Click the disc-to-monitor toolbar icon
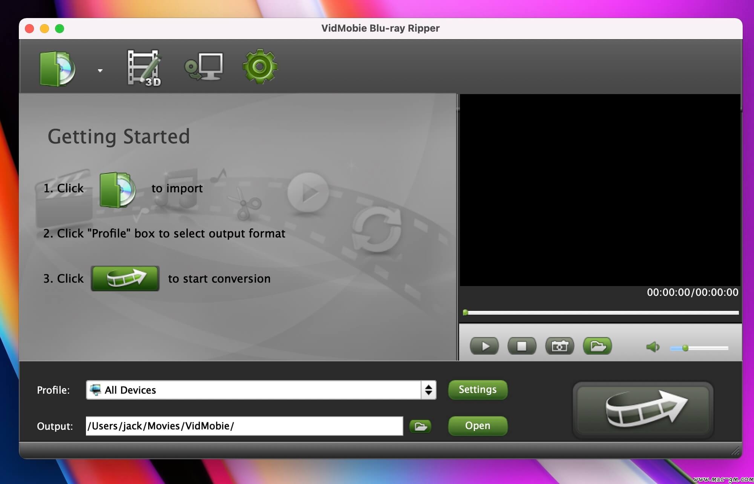This screenshot has width=754, height=484. click(x=204, y=67)
